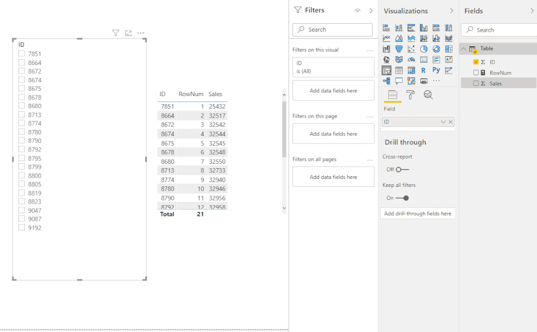Select the table visual icon
The height and width of the screenshot is (332, 537).
[399, 70]
